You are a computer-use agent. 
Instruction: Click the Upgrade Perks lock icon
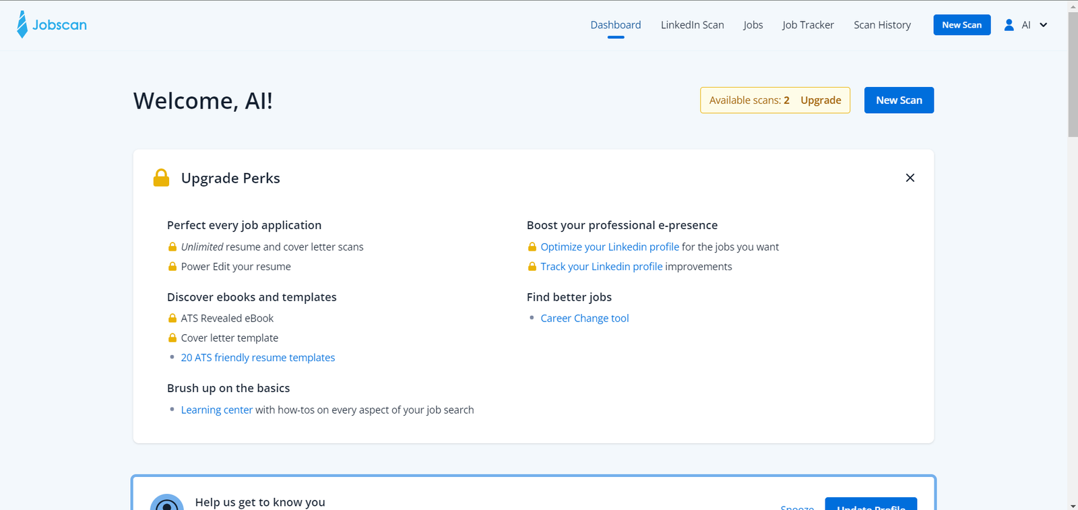pyautogui.click(x=161, y=178)
